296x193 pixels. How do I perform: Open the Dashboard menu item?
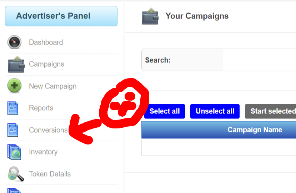(x=46, y=42)
